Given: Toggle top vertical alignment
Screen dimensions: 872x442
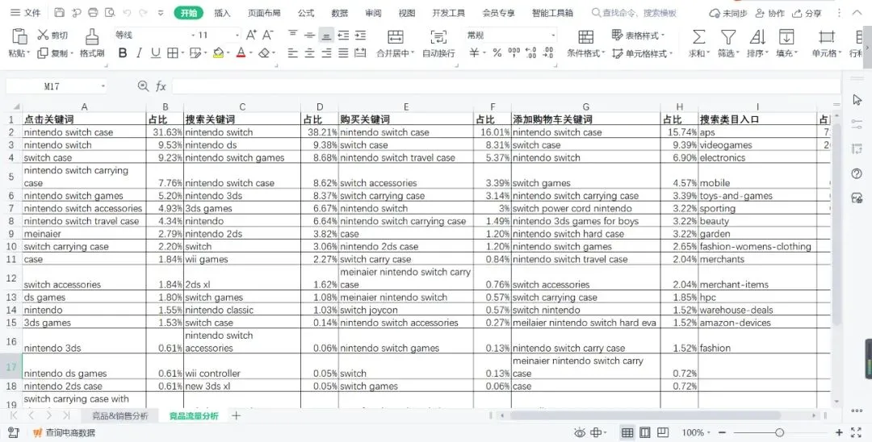Looking at the screenshot, I should [292, 35].
